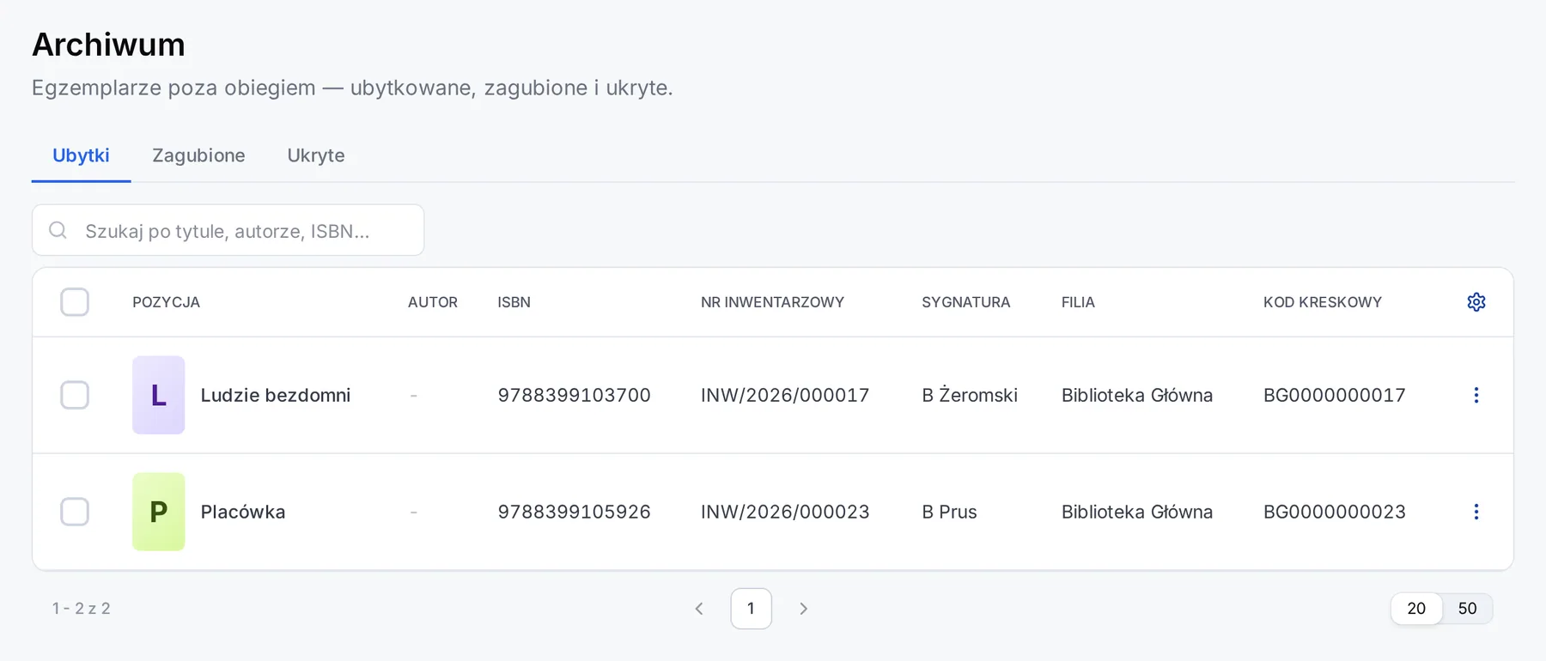This screenshot has height=661, width=1546.
Task: Switch to the Ukryte tab
Action: click(x=316, y=155)
